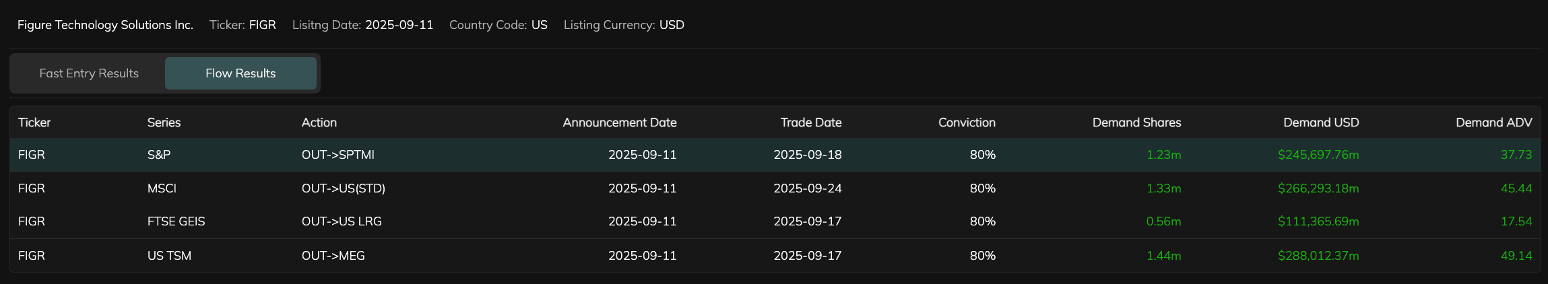
Task: Click the Figure Technology Solutions Inc. title
Action: click(105, 25)
